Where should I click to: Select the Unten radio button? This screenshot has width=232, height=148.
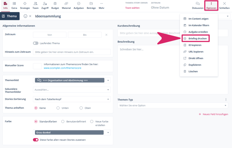(58, 108)
